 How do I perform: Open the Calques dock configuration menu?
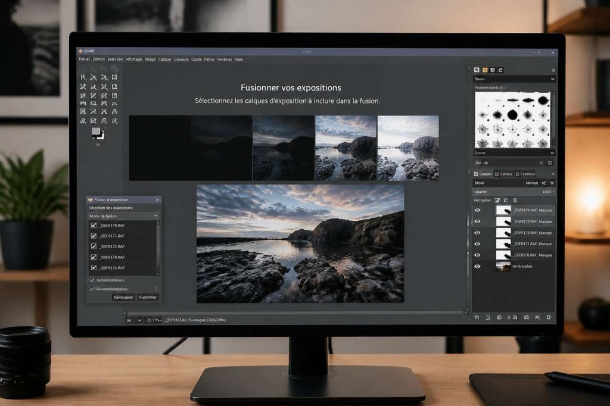pyautogui.click(x=553, y=174)
